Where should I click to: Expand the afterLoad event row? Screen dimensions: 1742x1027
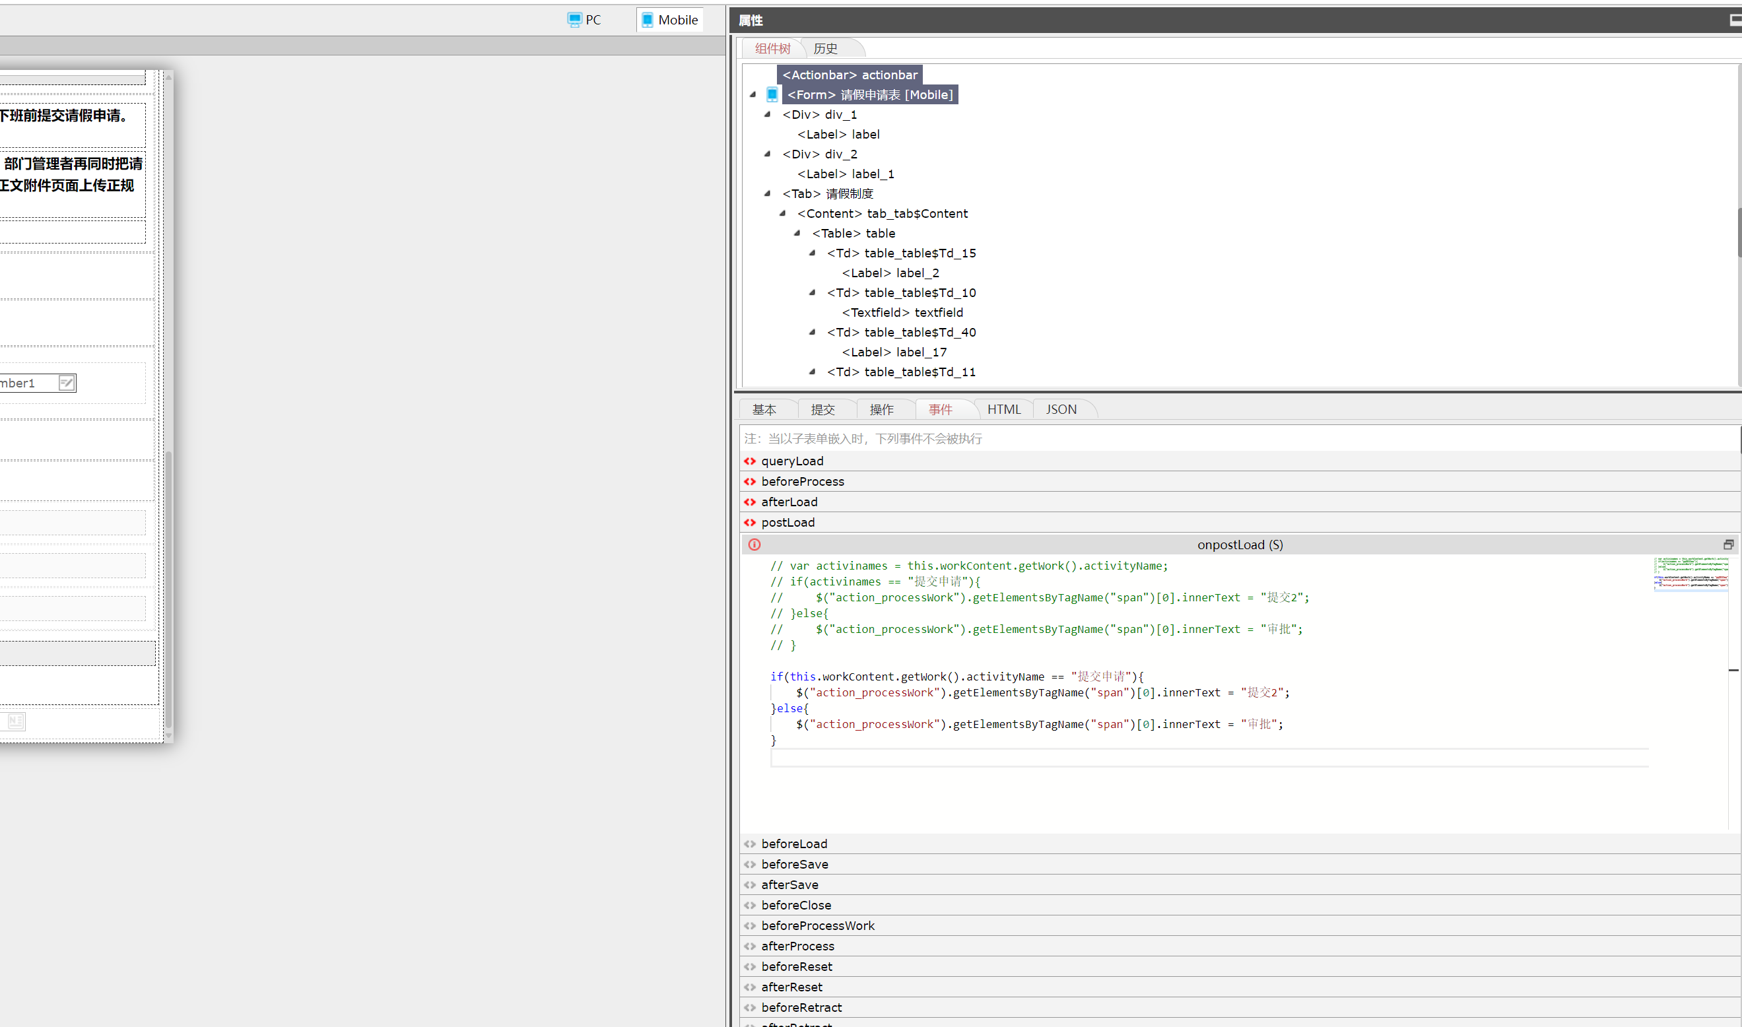point(789,502)
